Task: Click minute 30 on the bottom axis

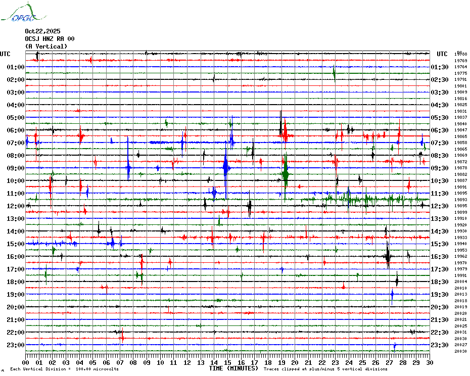Action: pyautogui.click(x=429, y=362)
